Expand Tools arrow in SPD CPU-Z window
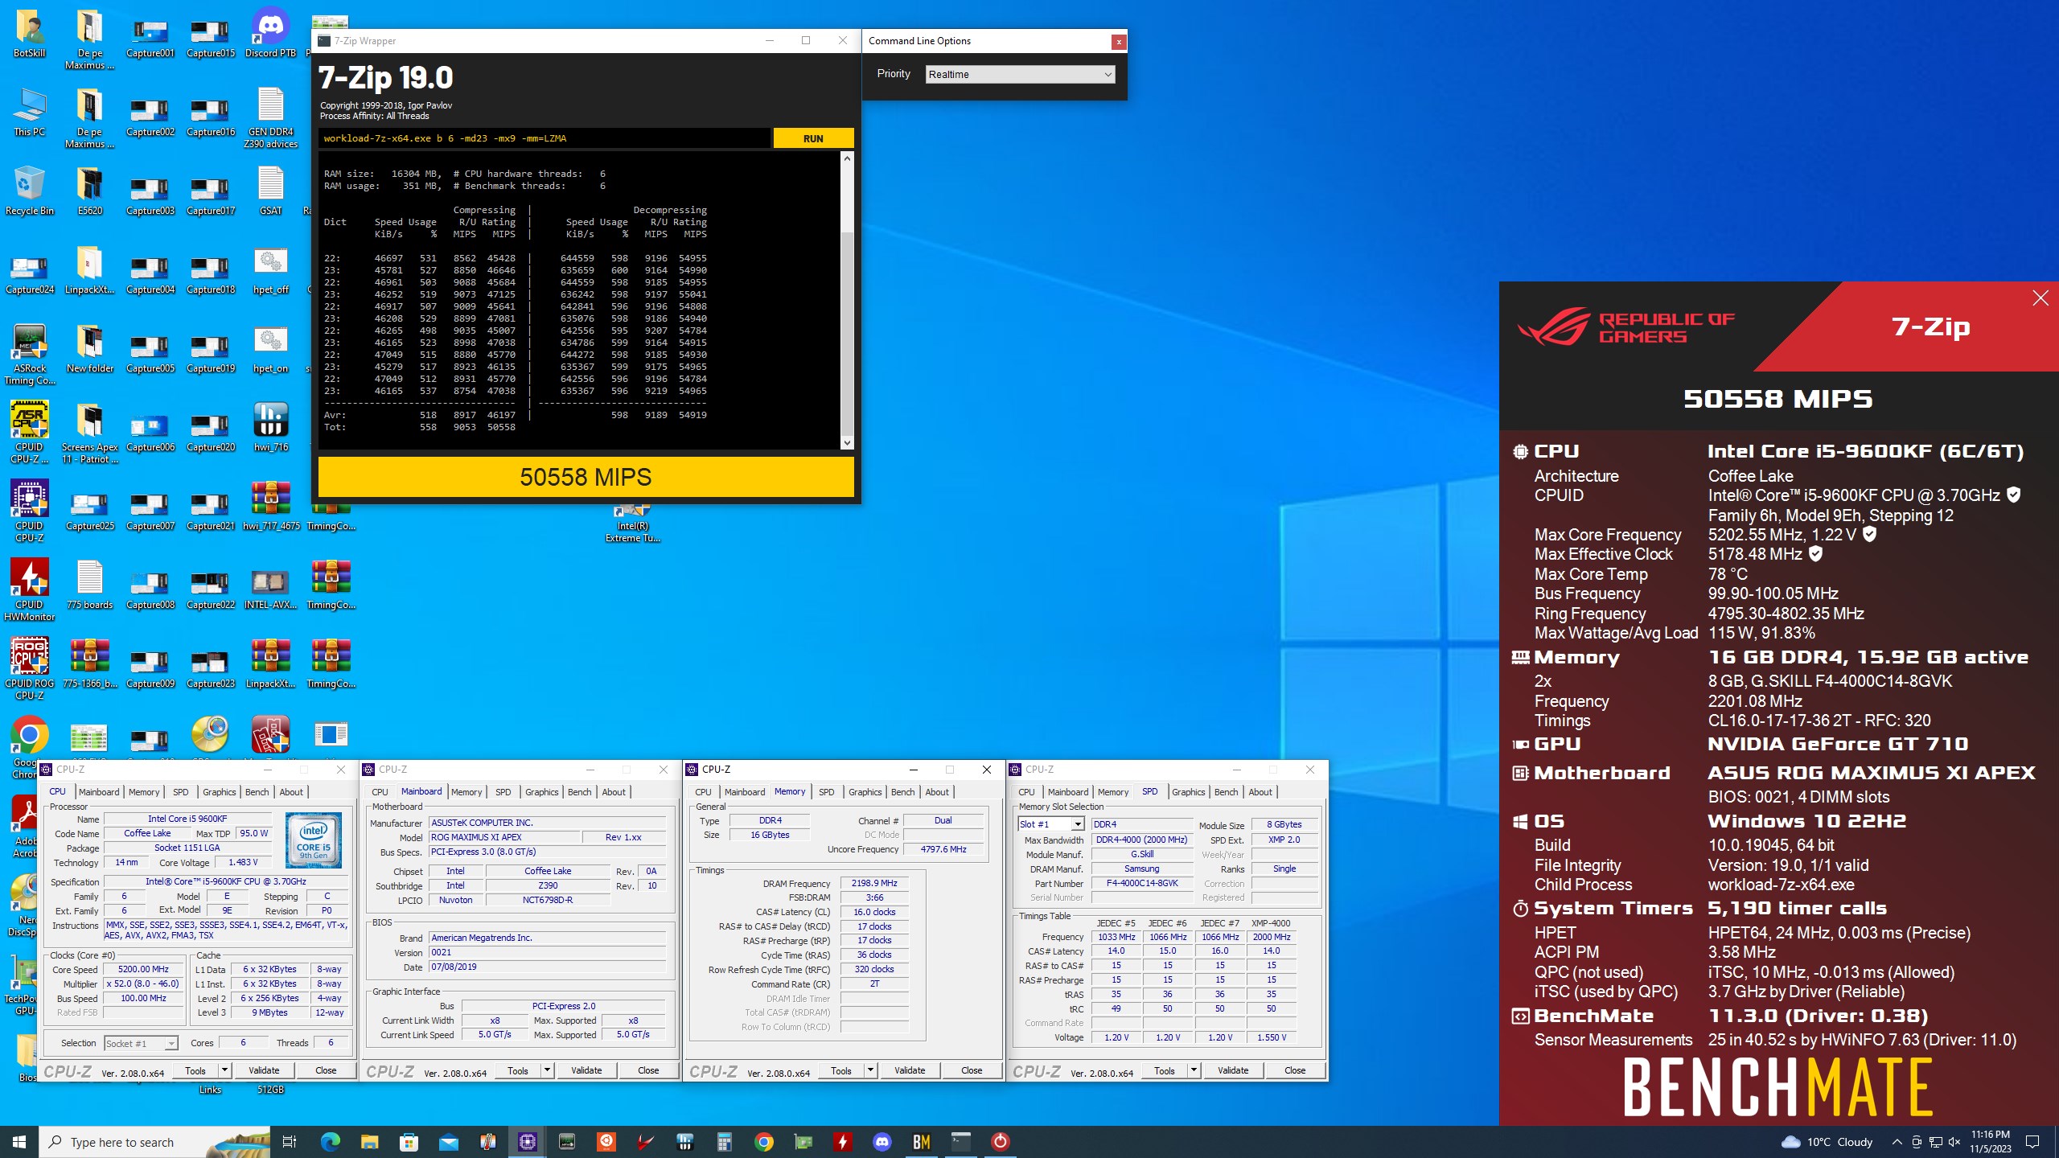 point(1194,1070)
